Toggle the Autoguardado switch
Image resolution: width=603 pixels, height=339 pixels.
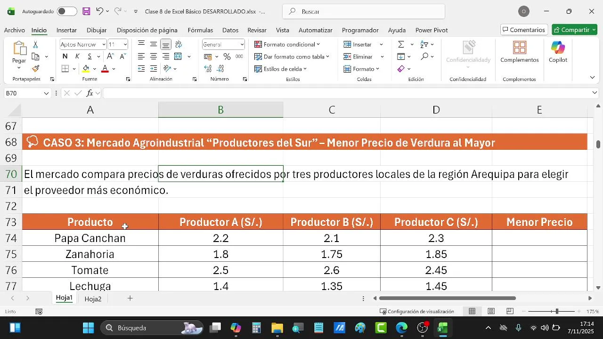click(67, 11)
